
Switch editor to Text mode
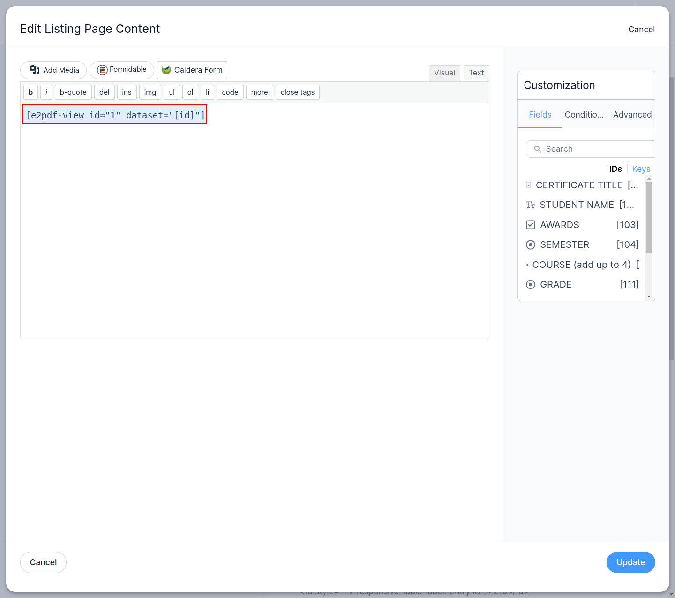[476, 73]
